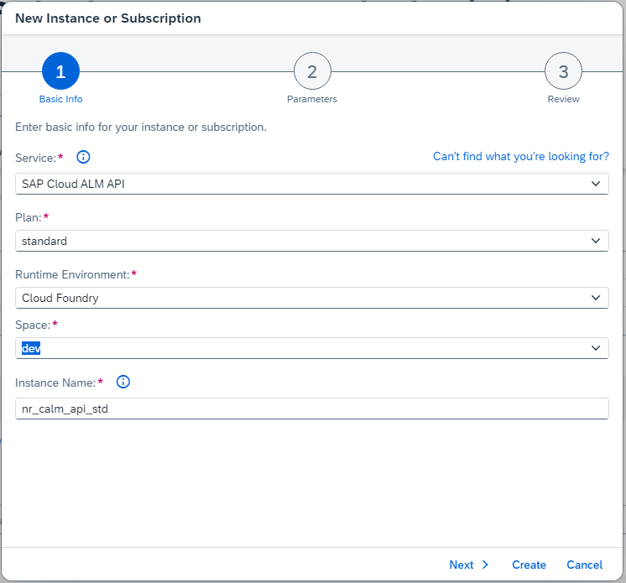Click the Space field containing dev
This screenshot has height=583, width=626.
click(x=294, y=348)
